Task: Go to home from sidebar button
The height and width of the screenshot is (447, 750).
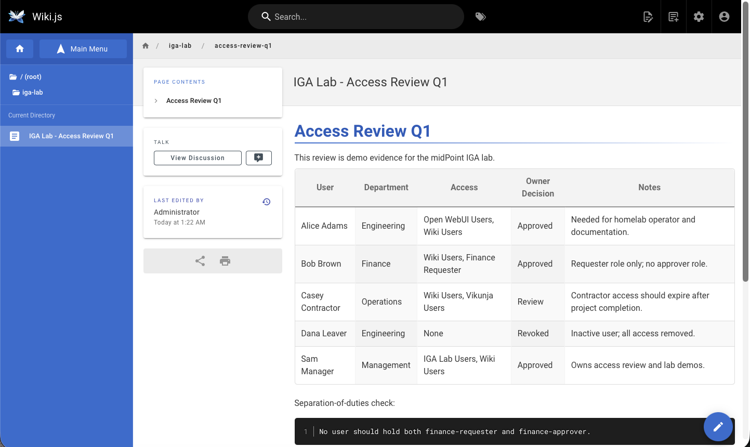Action: click(x=20, y=49)
